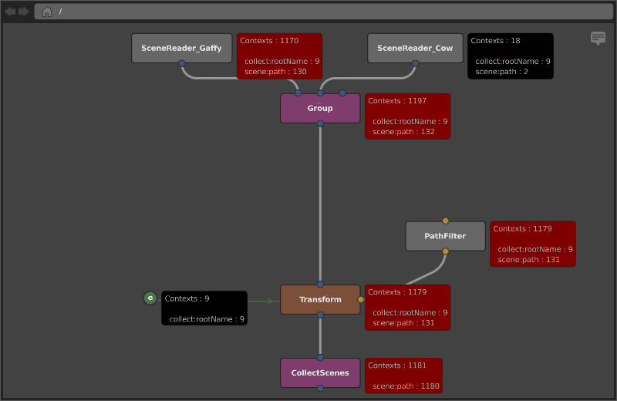Screen dimensions: 617x401
Task: Select the Group node
Action: 320,108
